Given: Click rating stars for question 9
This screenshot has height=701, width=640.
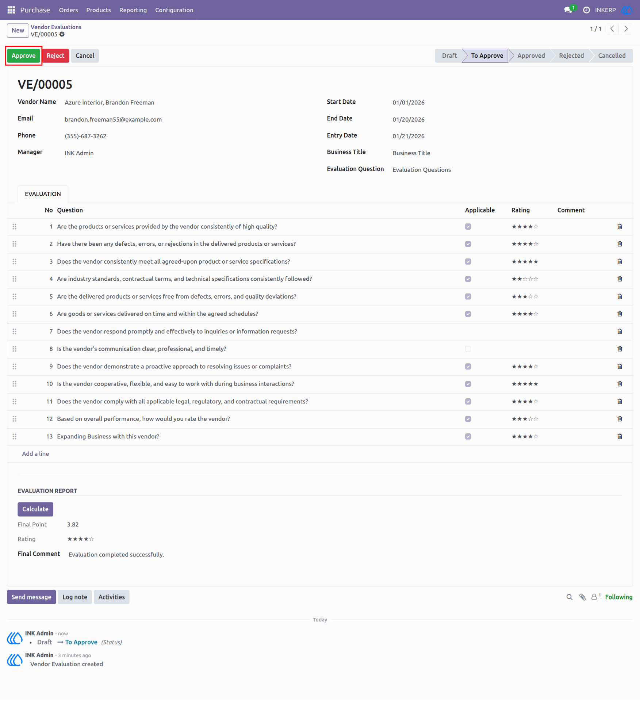Looking at the screenshot, I should pos(525,367).
